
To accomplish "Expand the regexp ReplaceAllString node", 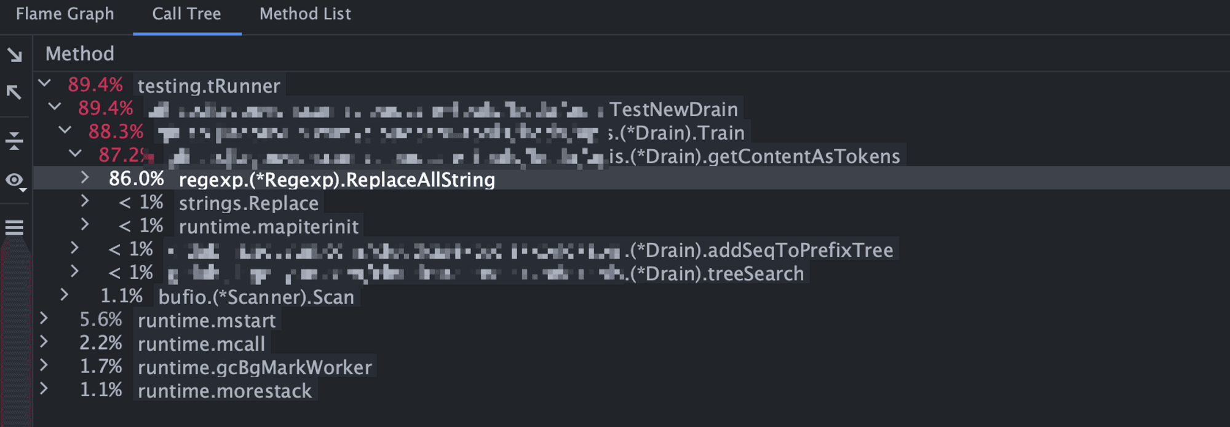I will [x=85, y=178].
